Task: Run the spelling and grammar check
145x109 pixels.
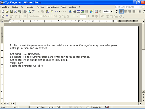Action: click(x=33, y=12)
